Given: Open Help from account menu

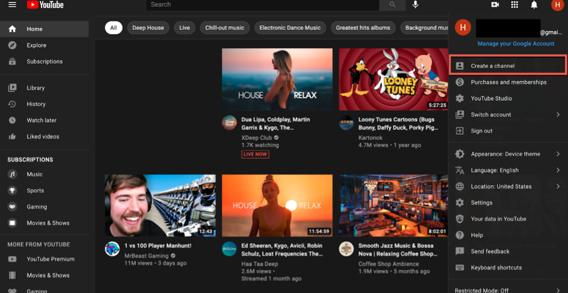Looking at the screenshot, I should [508, 235].
